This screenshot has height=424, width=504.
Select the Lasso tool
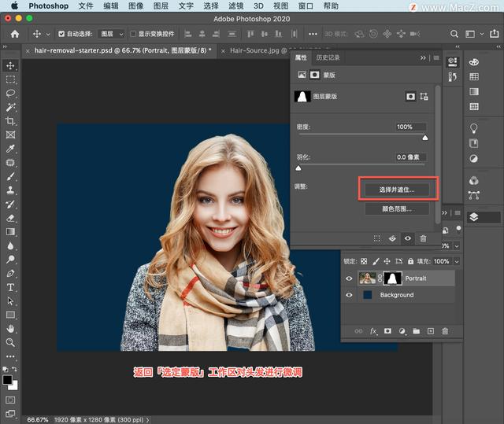11,93
